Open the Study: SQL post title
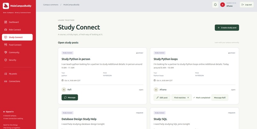Image resolution: width=257 pixels, height=129 pixels. coord(160,119)
